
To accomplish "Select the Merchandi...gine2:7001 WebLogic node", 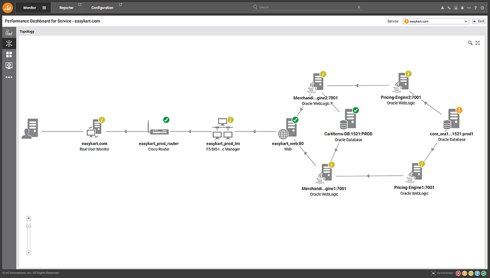I will coord(316,83).
